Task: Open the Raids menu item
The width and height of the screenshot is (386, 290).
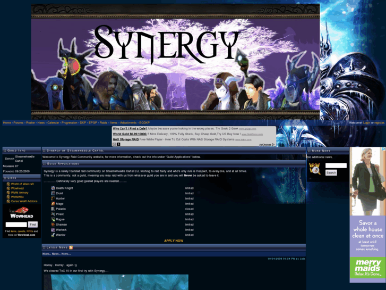Action: (x=104, y=123)
